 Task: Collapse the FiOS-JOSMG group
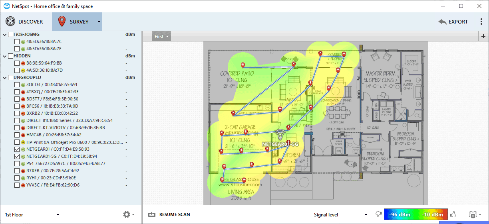(x=5, y=34)
